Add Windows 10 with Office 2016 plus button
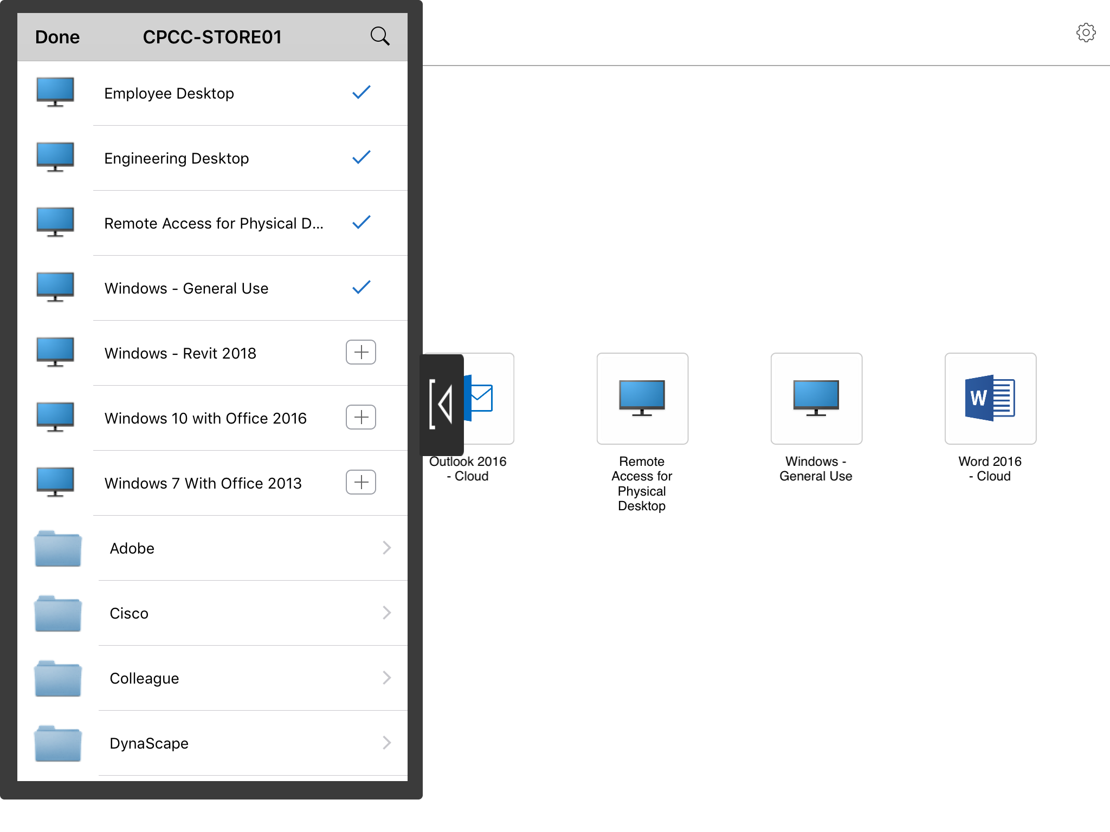Image resolution: width=1110 pixels, height=832 pixels. [x=361, y=418]
